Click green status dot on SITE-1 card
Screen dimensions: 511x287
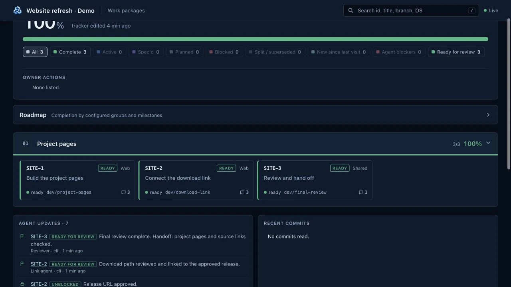(28, 192)
